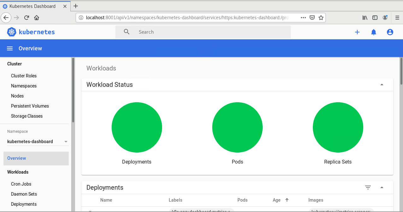Click the Labels column header
The width and height of the screenshot is (403, 212).
point(175,200)
